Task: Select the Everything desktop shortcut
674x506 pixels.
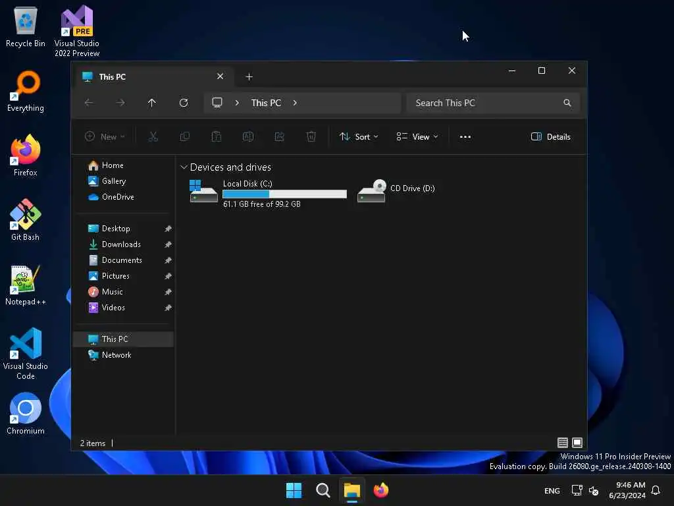Action: coord(26,91)
